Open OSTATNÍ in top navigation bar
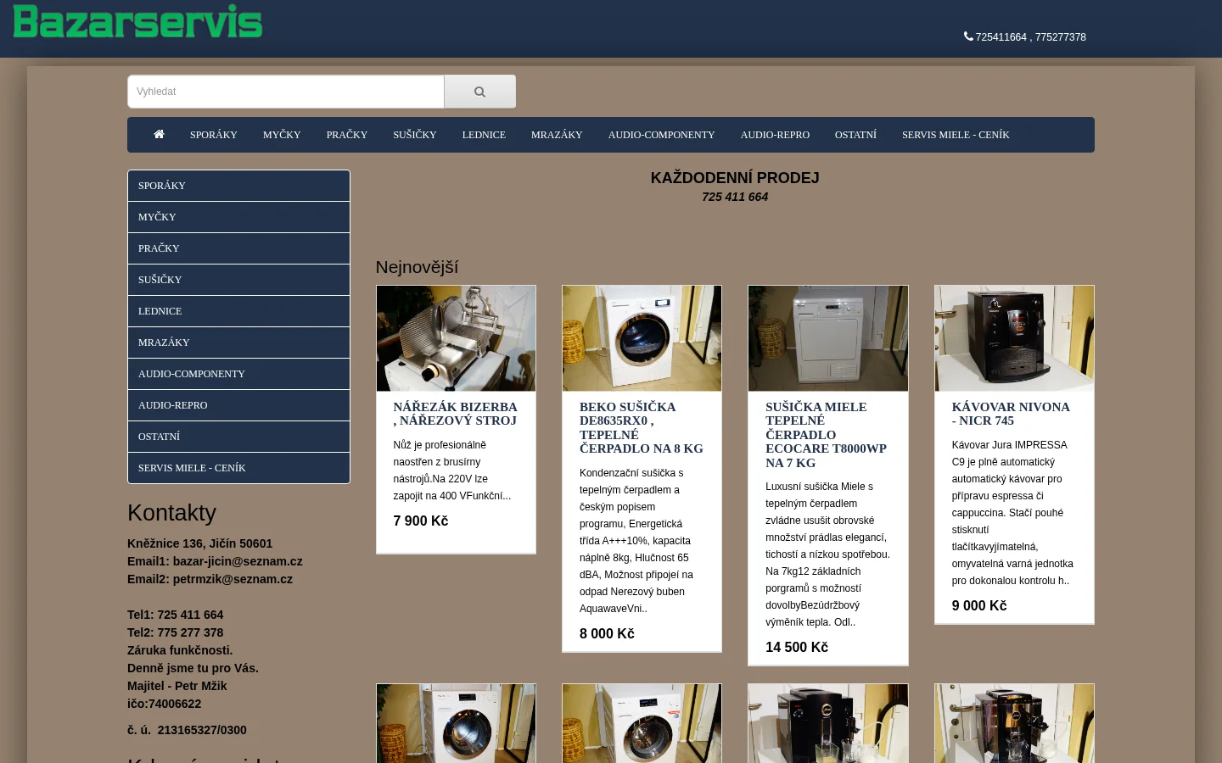The height and width of the screenshot is (763, 1222). coord(855,135)
